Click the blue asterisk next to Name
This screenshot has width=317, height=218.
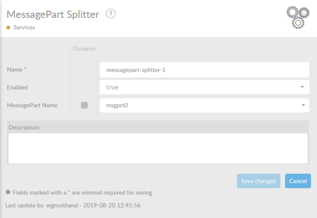25,69
